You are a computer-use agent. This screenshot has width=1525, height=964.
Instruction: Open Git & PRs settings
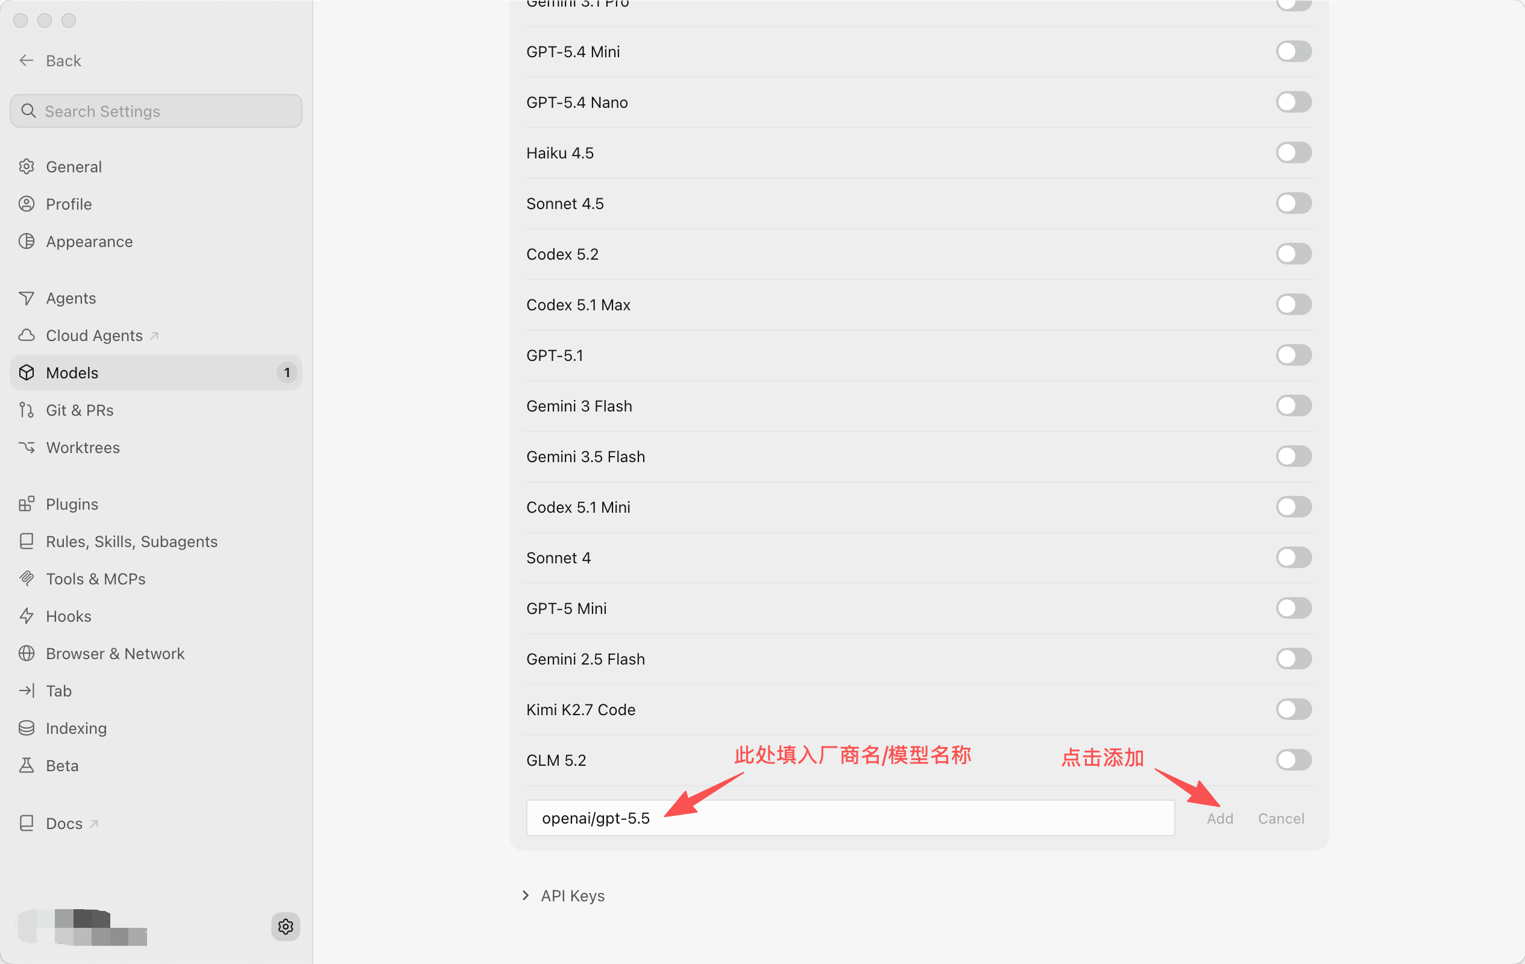point(156,410)
